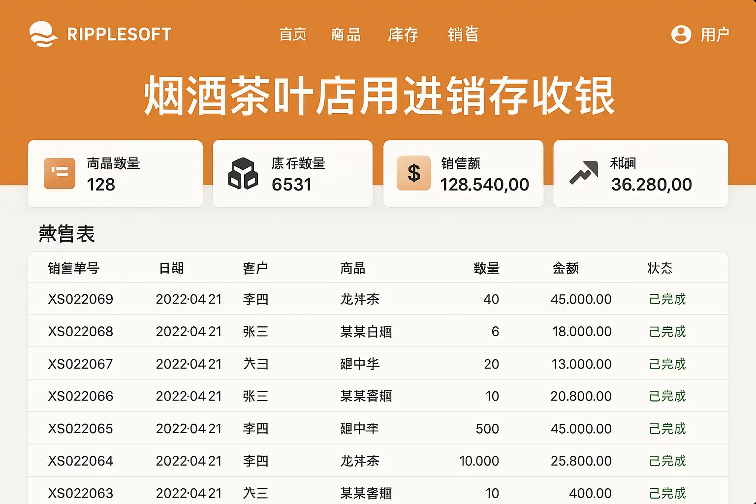Click the 数量 quantity column header
Image resolution: width=756 pixels, height=504 pixels.
[x=486, y=268]
